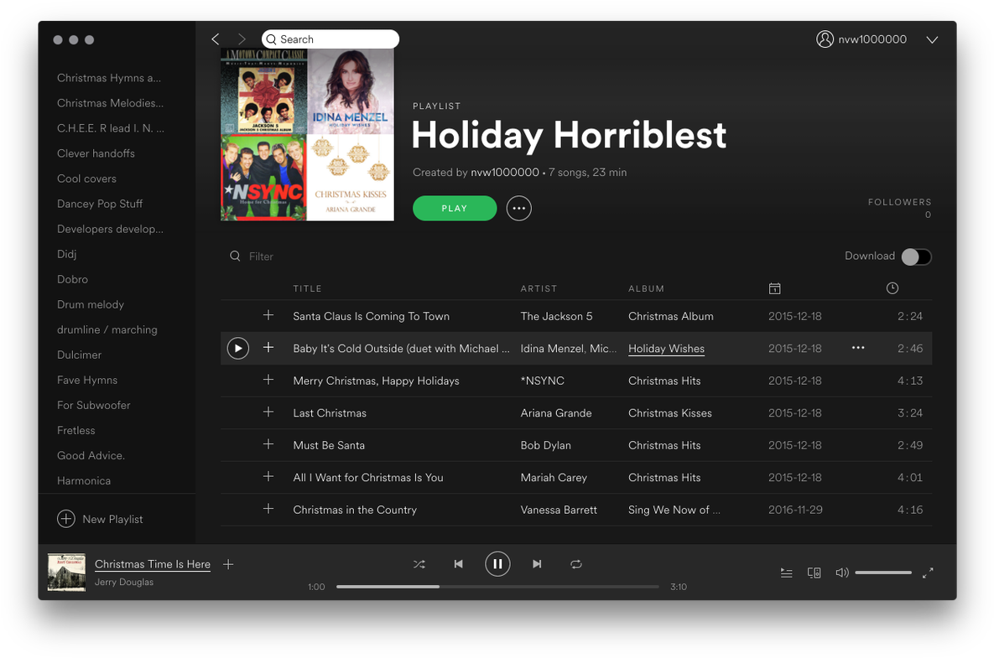Enable shuffle playback
The width and height of the screenshot is (994, 658).
click(x=419, y=564)
